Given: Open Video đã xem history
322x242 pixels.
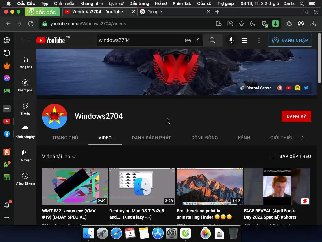Looking at the screenshot, I should pyautogui.click(x=25, y=179).
